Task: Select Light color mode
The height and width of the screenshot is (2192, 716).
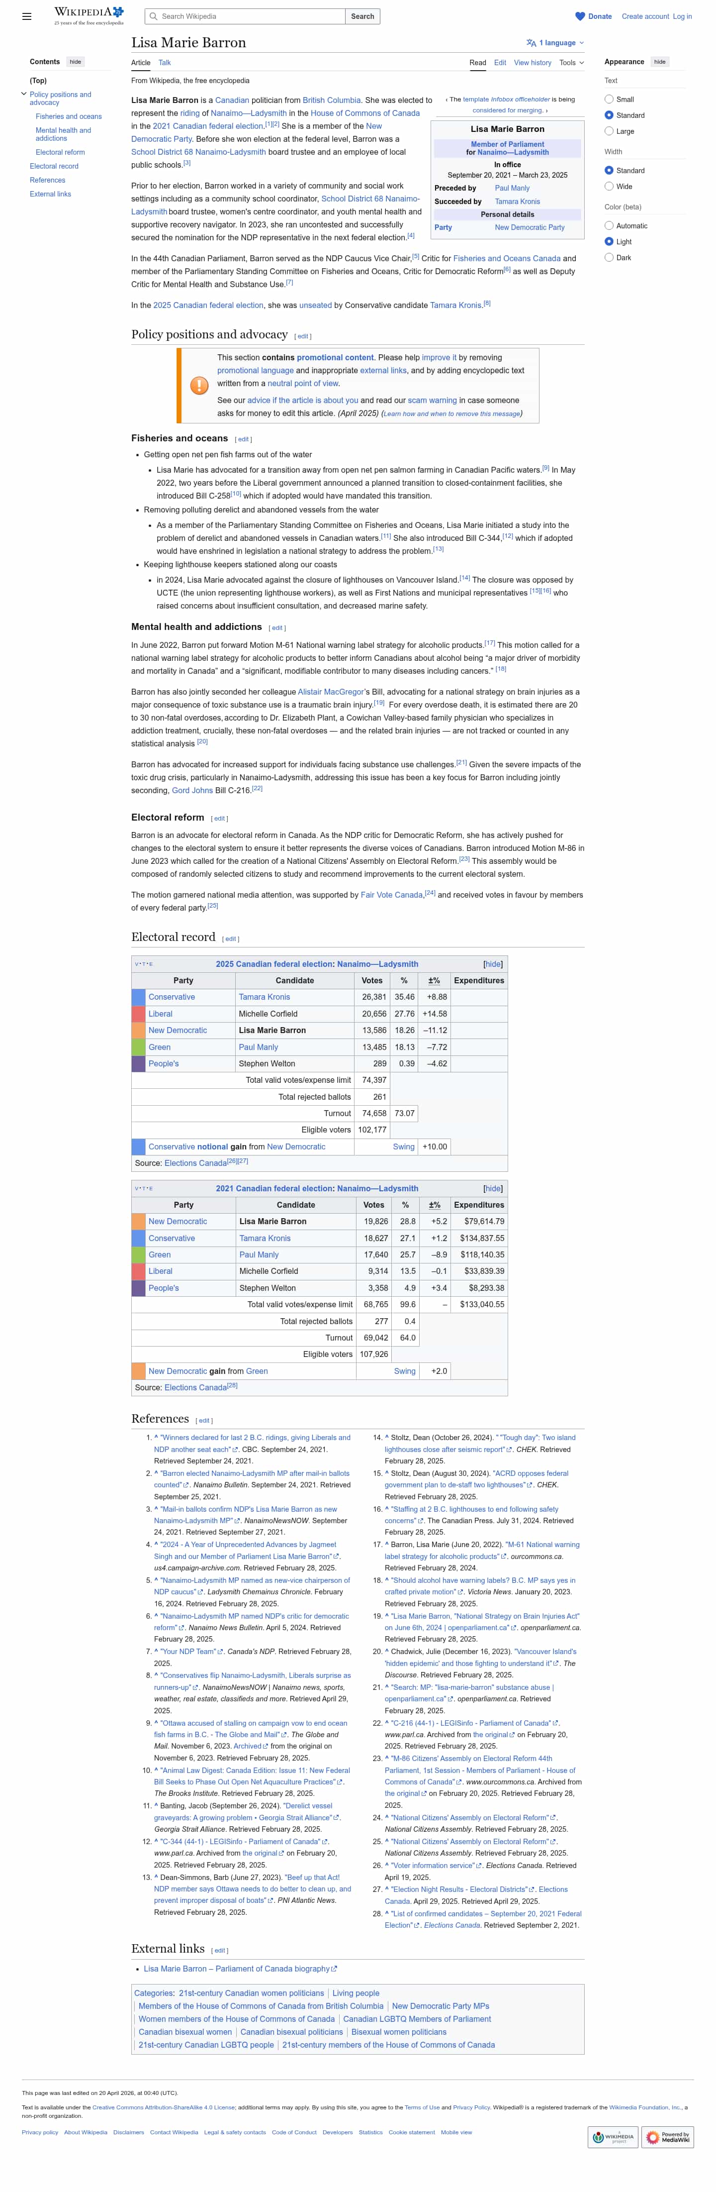Action: tap(609, 242)
